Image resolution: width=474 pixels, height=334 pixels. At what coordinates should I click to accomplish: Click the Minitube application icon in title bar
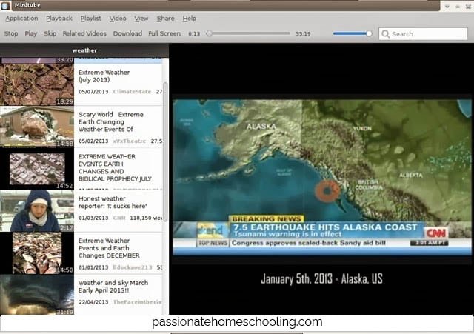5,5
